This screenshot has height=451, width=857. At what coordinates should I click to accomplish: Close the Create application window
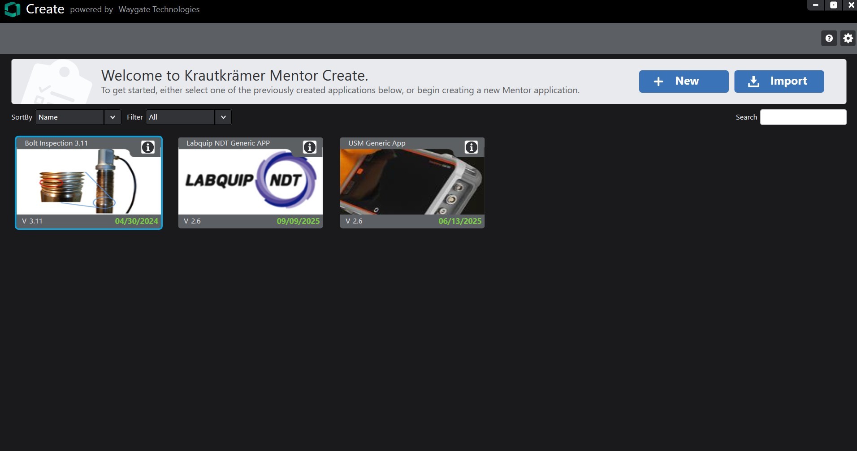(851, 5)
